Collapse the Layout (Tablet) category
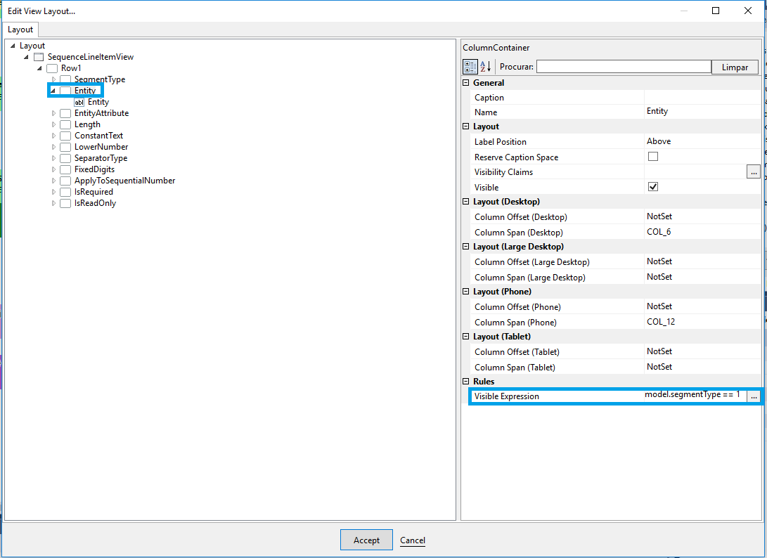Image resolution: width=767 pixels, height=558 pixels. click(465, 337)
